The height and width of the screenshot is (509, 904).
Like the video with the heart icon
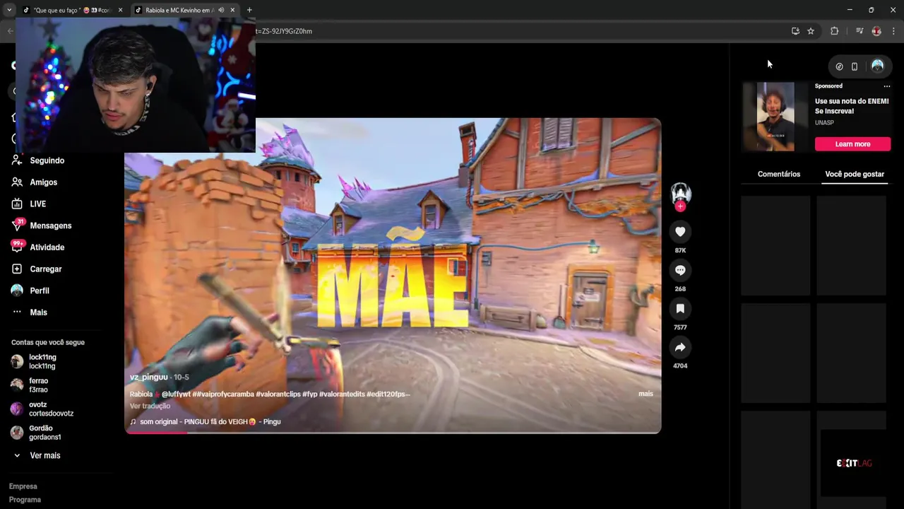(680, 232)
